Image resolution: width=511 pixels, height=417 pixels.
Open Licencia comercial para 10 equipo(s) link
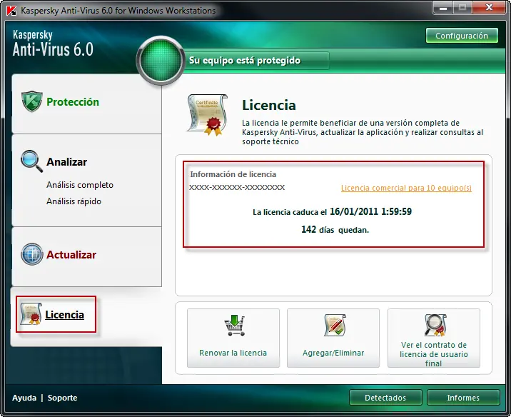click(x=406, y=188)
